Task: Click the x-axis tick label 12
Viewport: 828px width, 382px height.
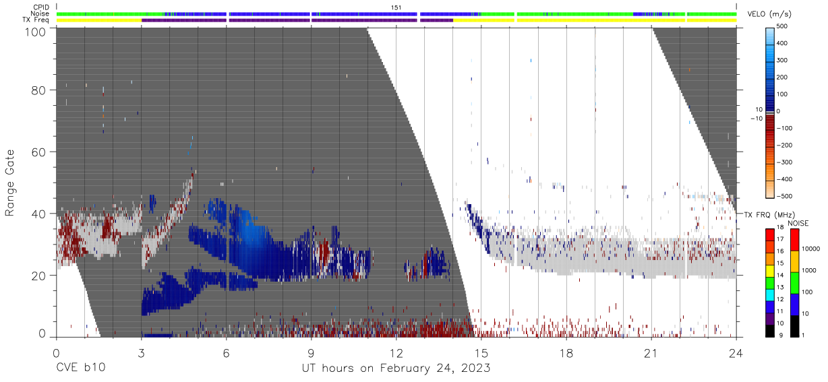Action: tap(396, 352)
